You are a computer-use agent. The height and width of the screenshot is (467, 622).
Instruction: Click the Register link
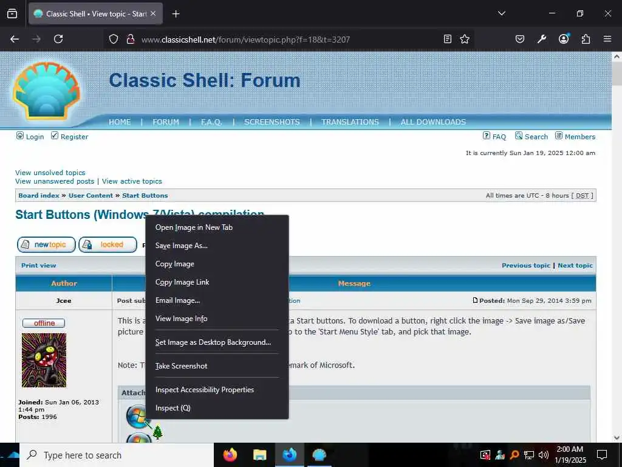click(x=74, y=137)
